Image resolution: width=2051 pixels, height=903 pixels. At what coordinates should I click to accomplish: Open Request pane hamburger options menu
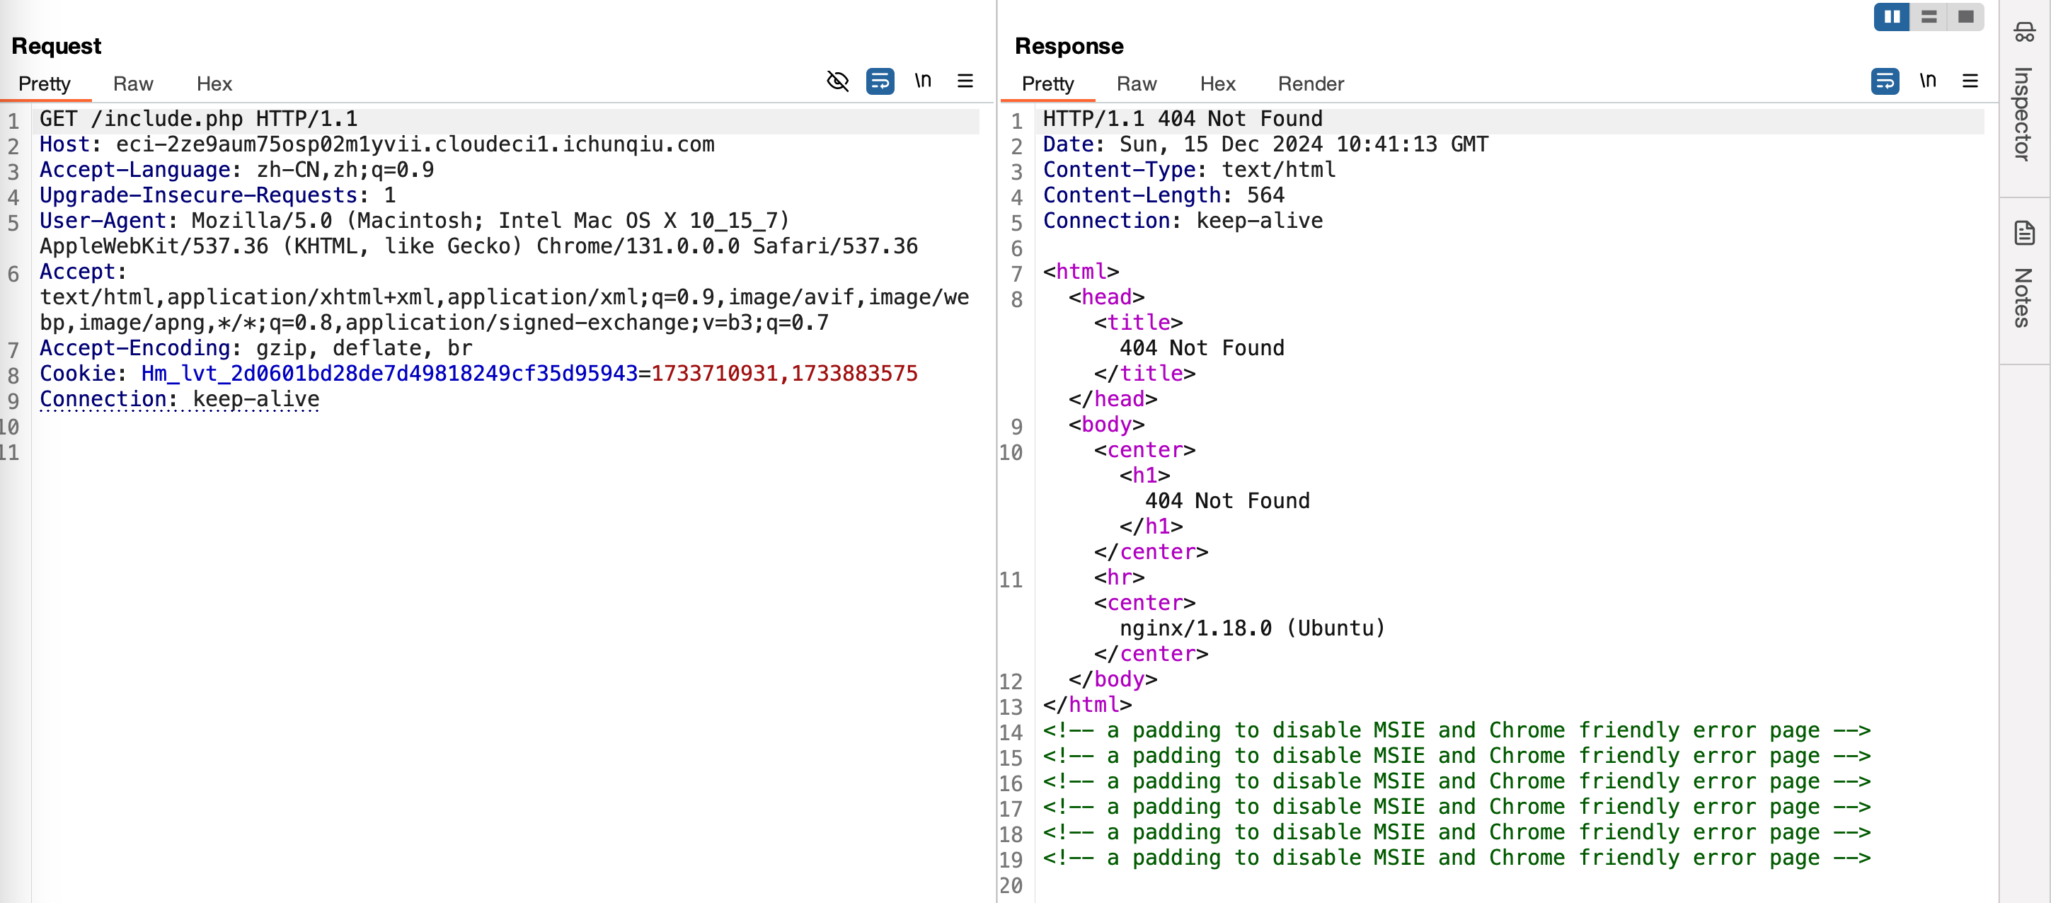point(965,81)
